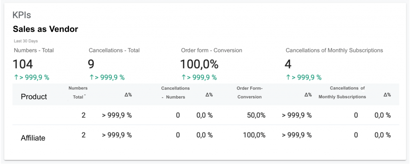This screenshot has height=164, width=410.
Task: Click the 100,0% conversion cell in Affiliate row
Action: pyautogui.click(x=254, y=135)
